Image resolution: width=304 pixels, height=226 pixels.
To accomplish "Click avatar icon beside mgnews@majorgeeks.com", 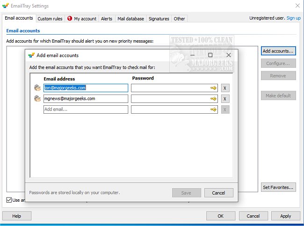I will point(37,99).
